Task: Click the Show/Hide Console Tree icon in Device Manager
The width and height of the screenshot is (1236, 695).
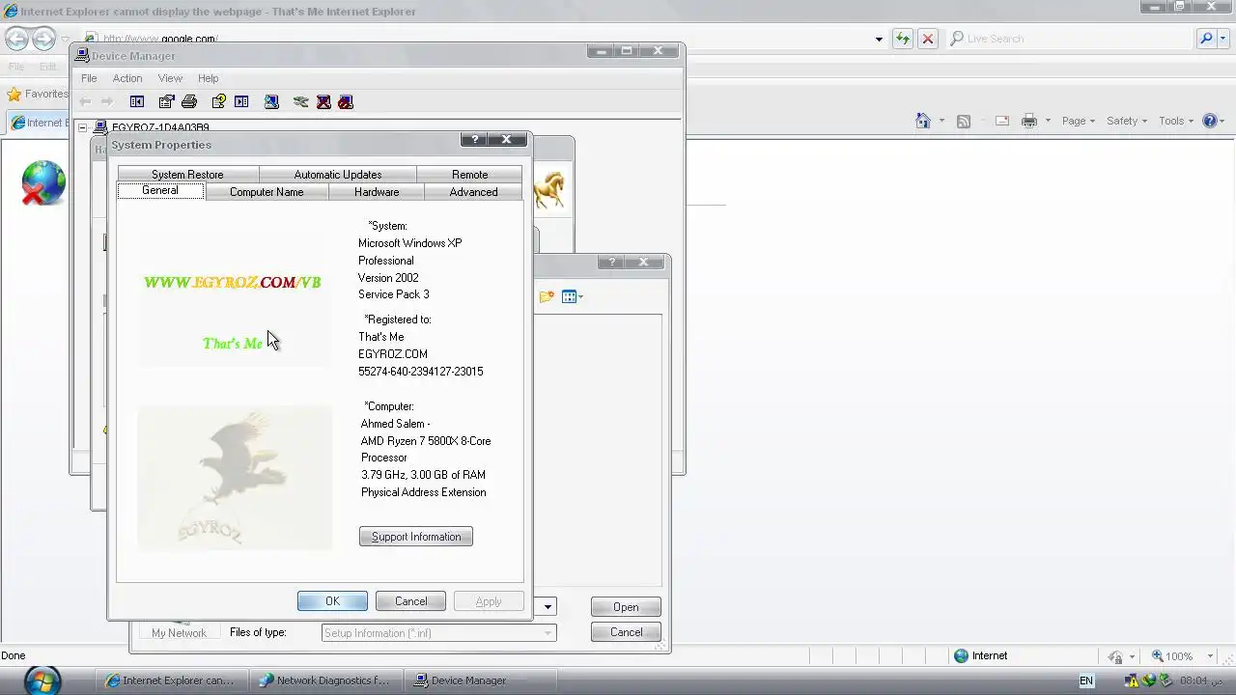Action: (x=137, y=101)
